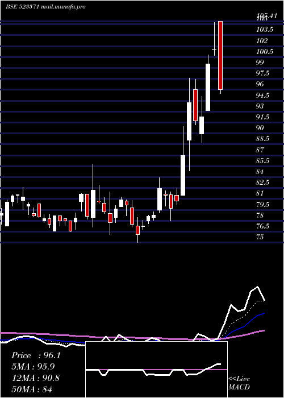The image size is (284, 398).
Task: Click the '50MA : 84' legend entry
Action: click(x=32, y=389)
